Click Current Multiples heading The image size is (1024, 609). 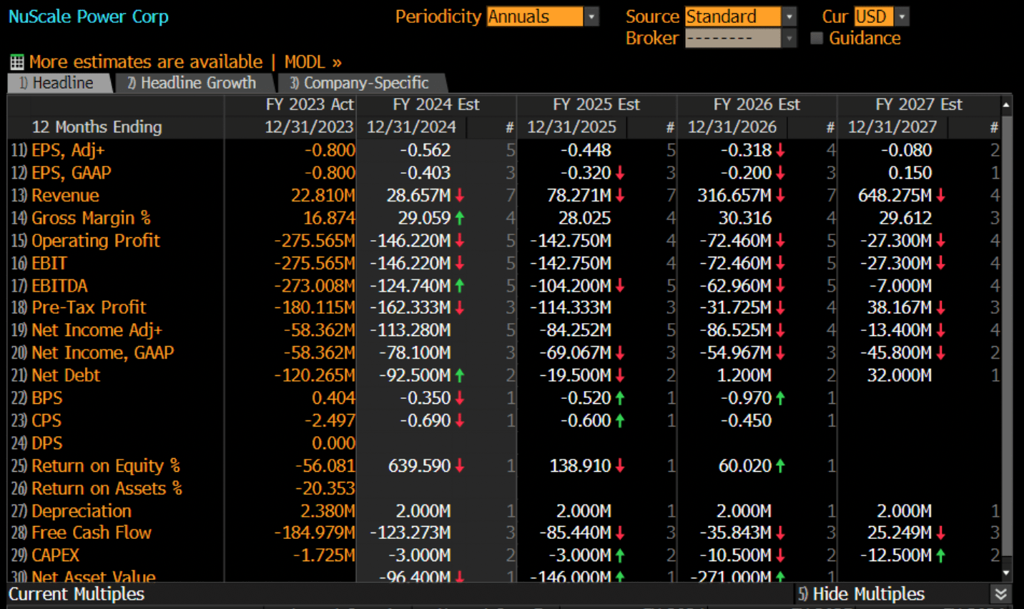[77, 594]
